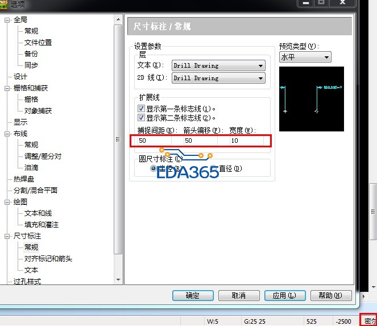This screenshot has width=377, height=326.
Task: Select the 直径(D) radio button
Action: tap(213, 168)
